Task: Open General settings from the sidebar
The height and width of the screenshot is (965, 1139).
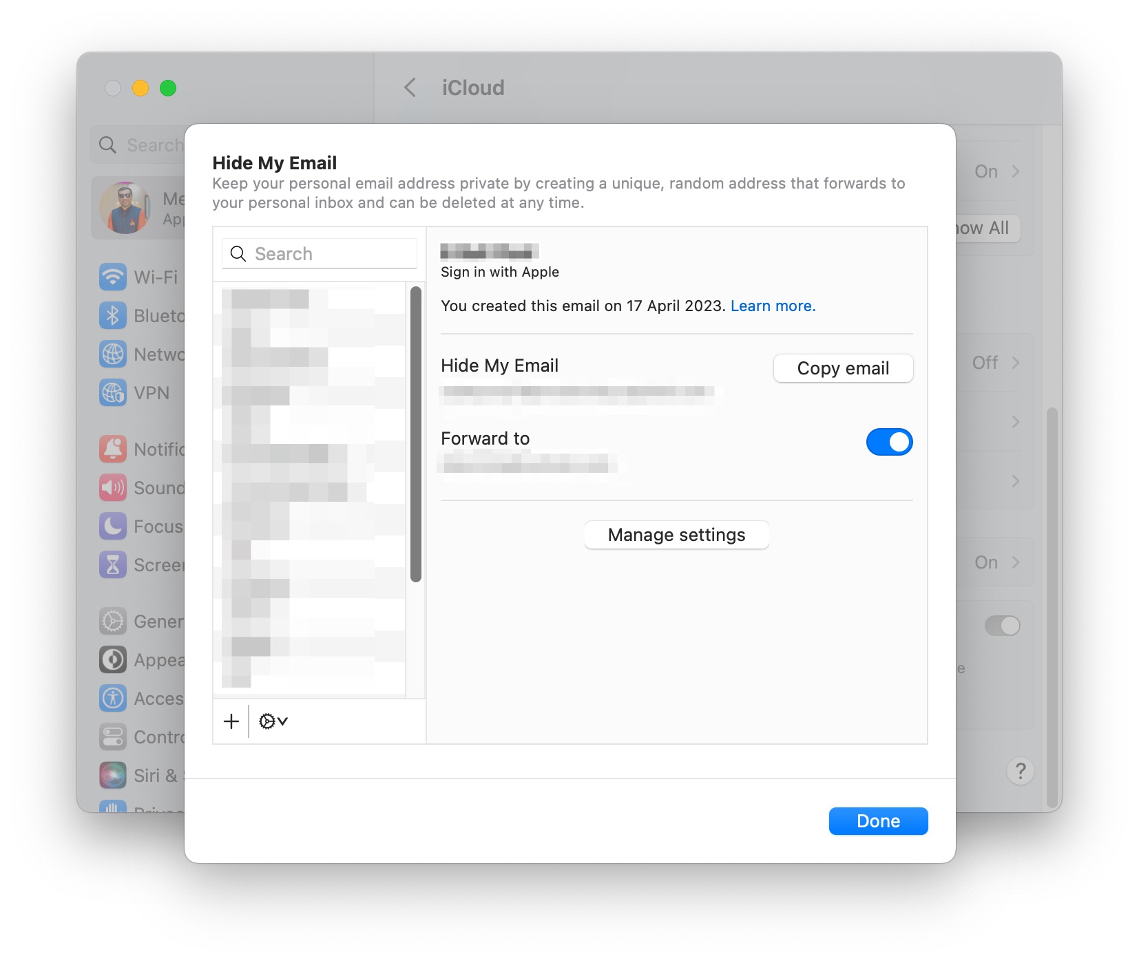Action: [112, 621]
